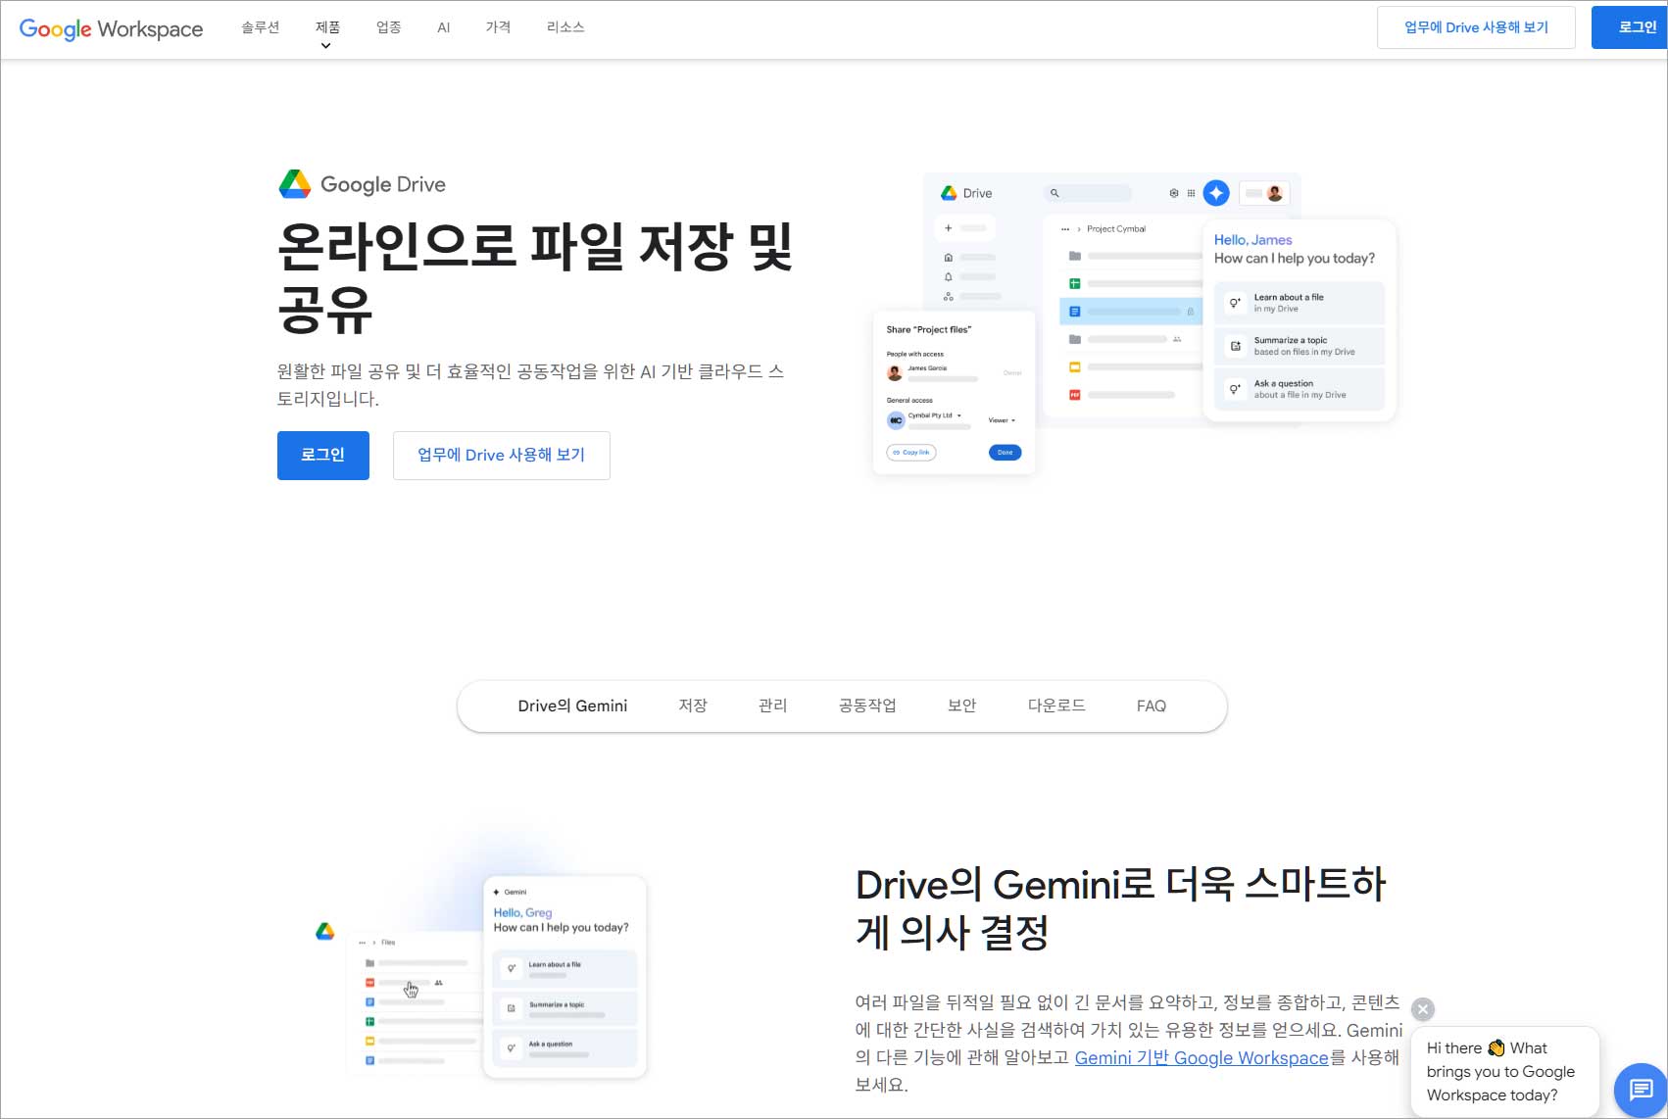Open the chat bubble icon at bottom right
Screen dimensions: 1668x1119
(1640, 1088)
